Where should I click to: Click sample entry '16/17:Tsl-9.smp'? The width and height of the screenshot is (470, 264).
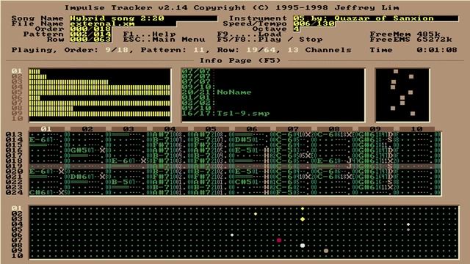(x=225, y=113)
